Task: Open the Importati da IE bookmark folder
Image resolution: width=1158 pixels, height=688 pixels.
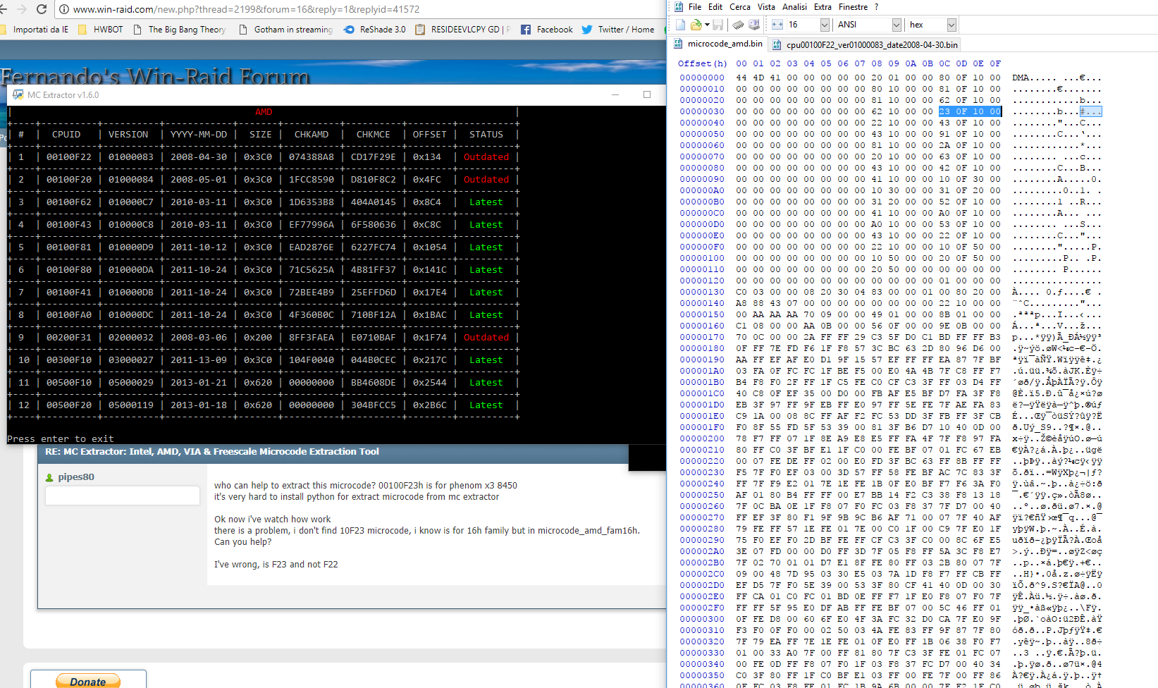Action: (35, 30)
